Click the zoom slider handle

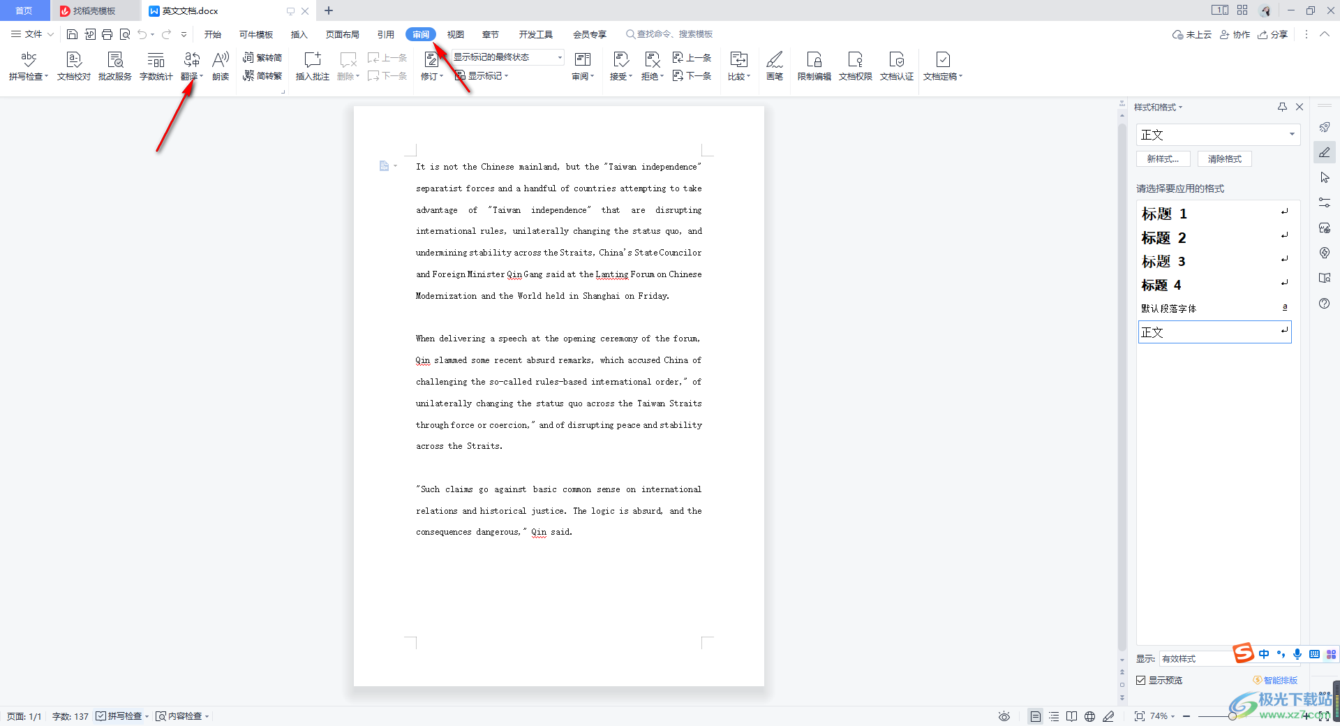tap(1233, 716)
